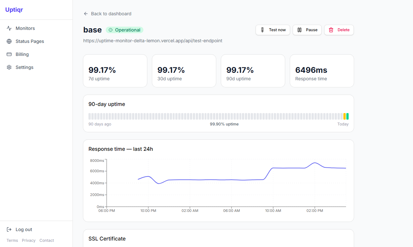Run a check with Test now button
This screenshot has width=413, height=247.
click(273, 30)
